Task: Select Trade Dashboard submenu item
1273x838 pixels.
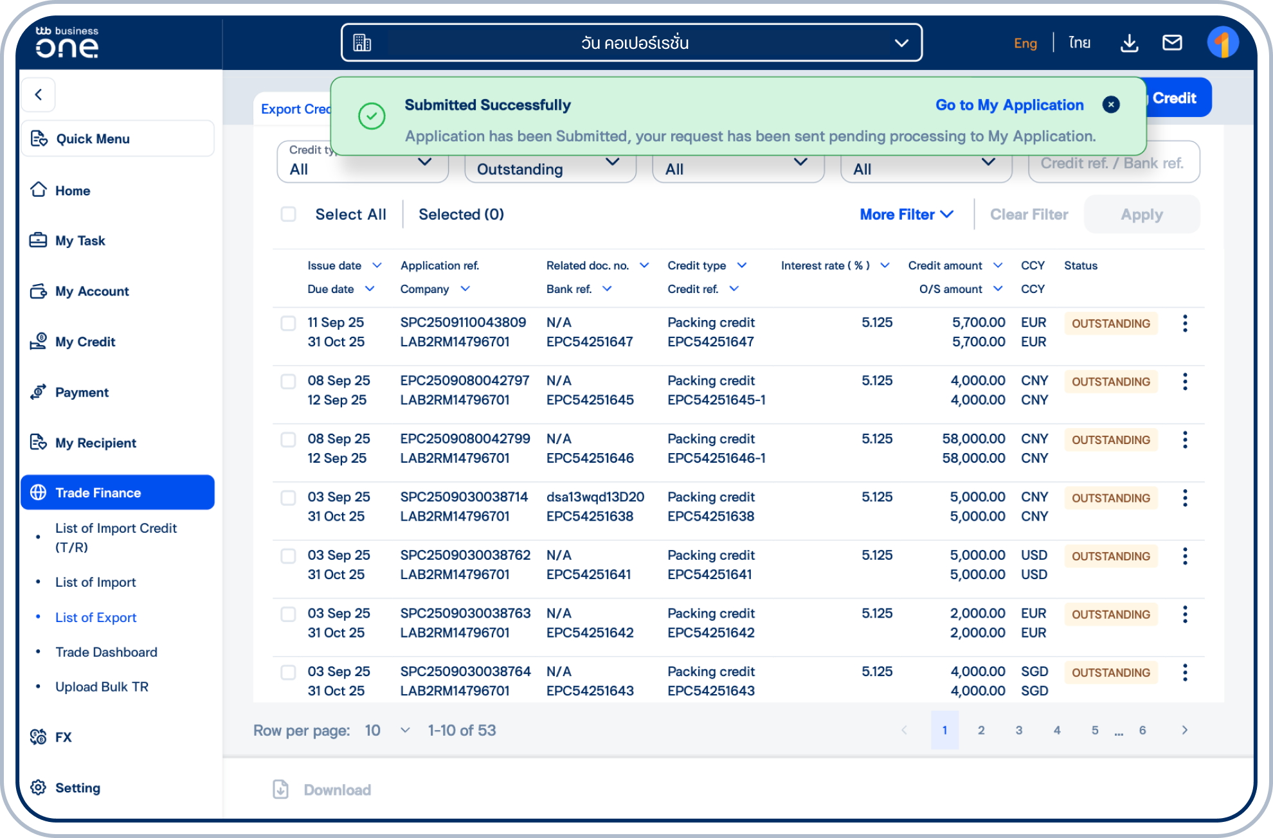Action: click(x=106, y=652)
